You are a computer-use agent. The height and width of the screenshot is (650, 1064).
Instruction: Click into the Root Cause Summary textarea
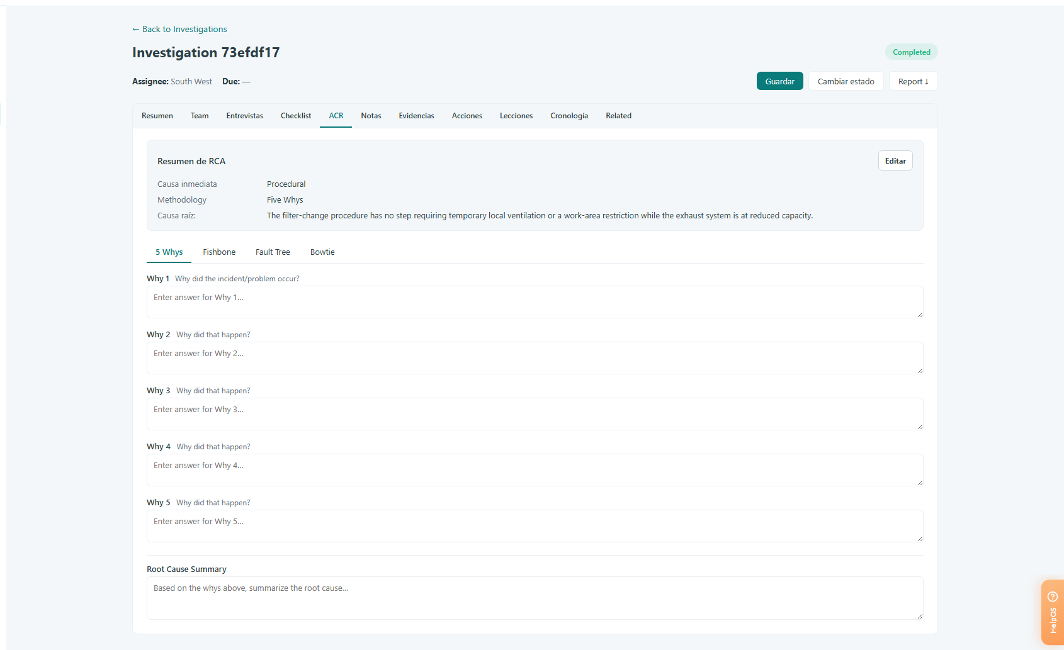tap(535, 598)
